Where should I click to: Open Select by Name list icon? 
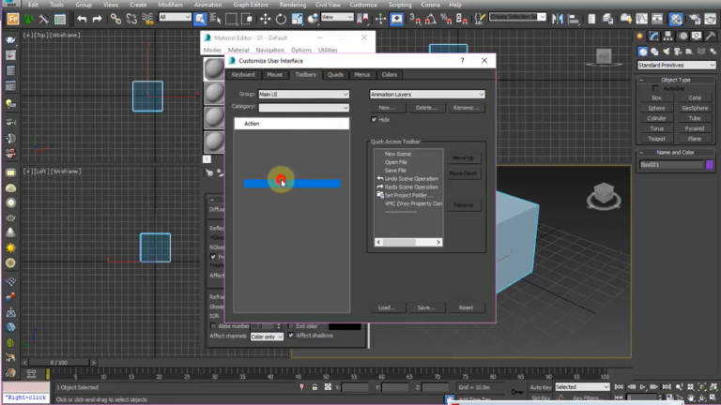(x=215, y=19)
